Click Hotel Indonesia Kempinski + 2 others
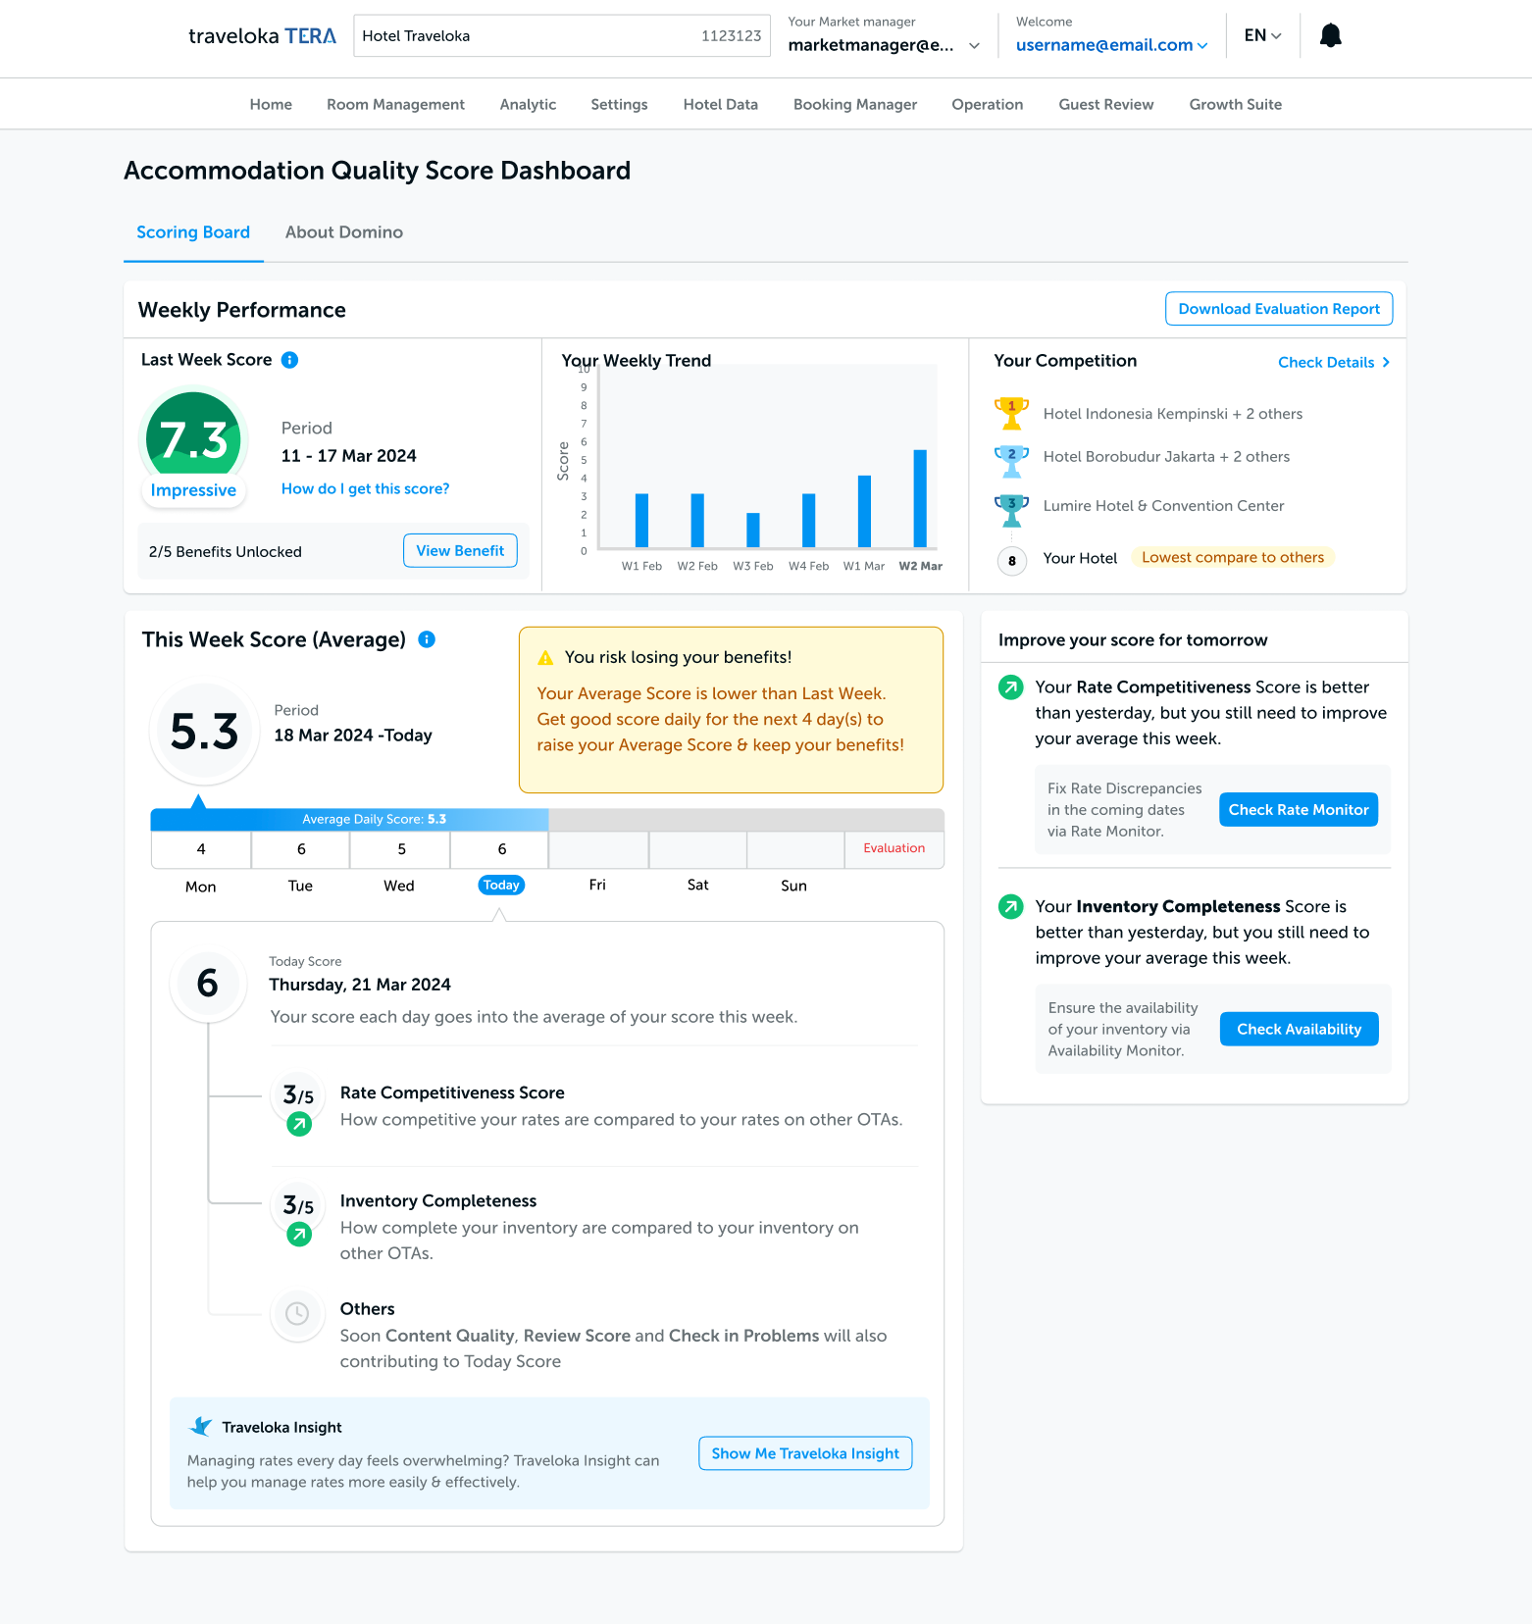Viewport: 1532px width, 1624px height. [x=1173, y=414]
